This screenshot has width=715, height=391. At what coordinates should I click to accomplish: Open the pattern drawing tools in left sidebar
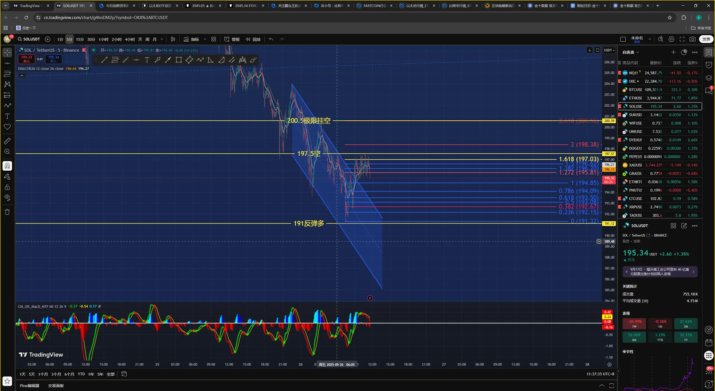[7, 84]
